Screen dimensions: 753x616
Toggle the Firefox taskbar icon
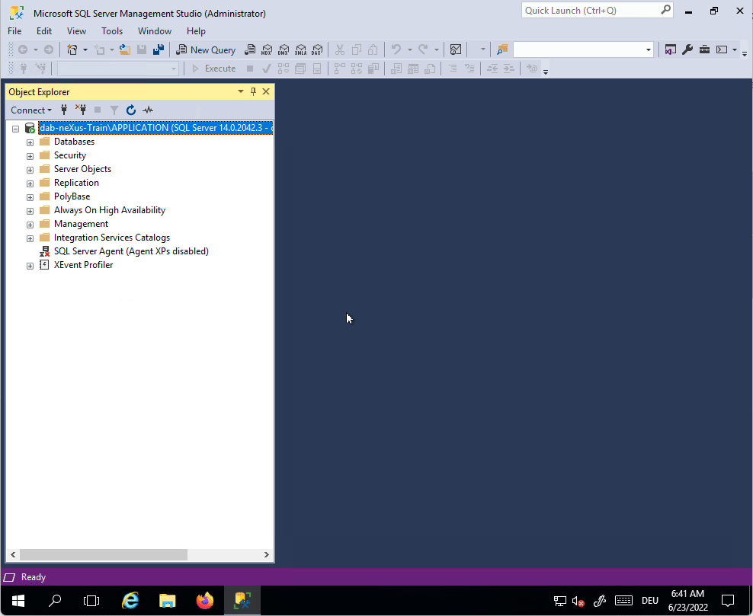point(205,601)
